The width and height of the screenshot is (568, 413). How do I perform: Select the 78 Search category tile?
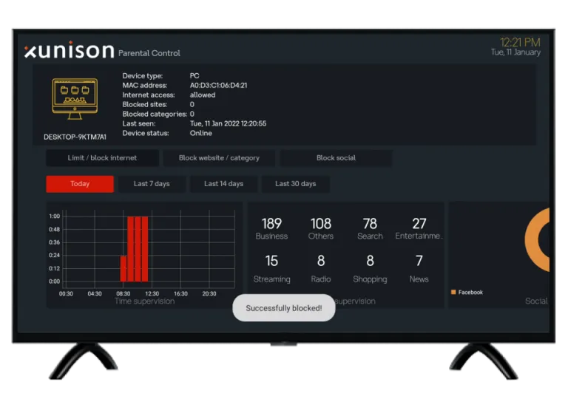click(370, 229)
